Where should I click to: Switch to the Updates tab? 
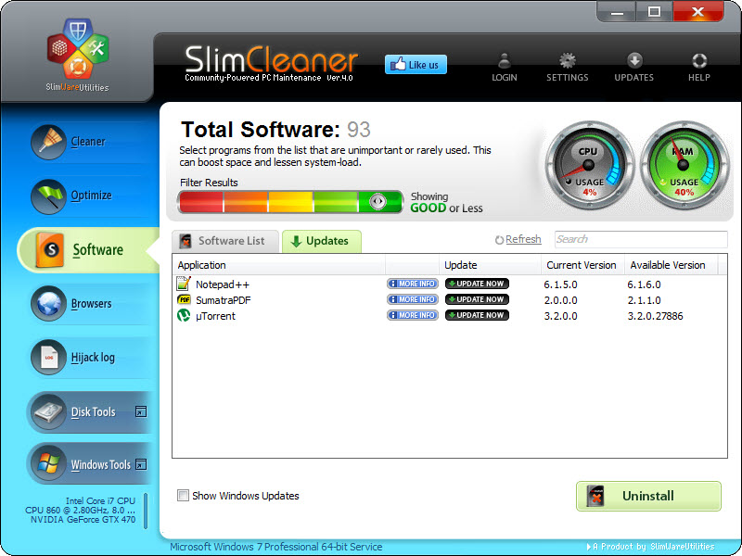click(322, 241)
